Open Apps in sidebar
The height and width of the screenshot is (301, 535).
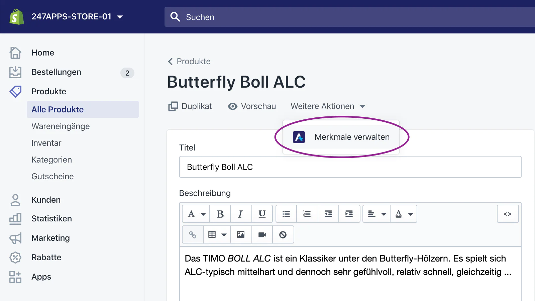click(41, 277)
